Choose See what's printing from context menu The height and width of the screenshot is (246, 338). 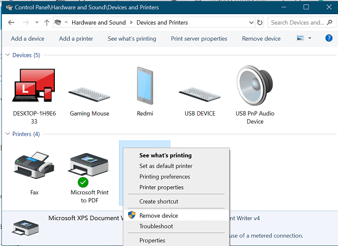tap(176, 156)
